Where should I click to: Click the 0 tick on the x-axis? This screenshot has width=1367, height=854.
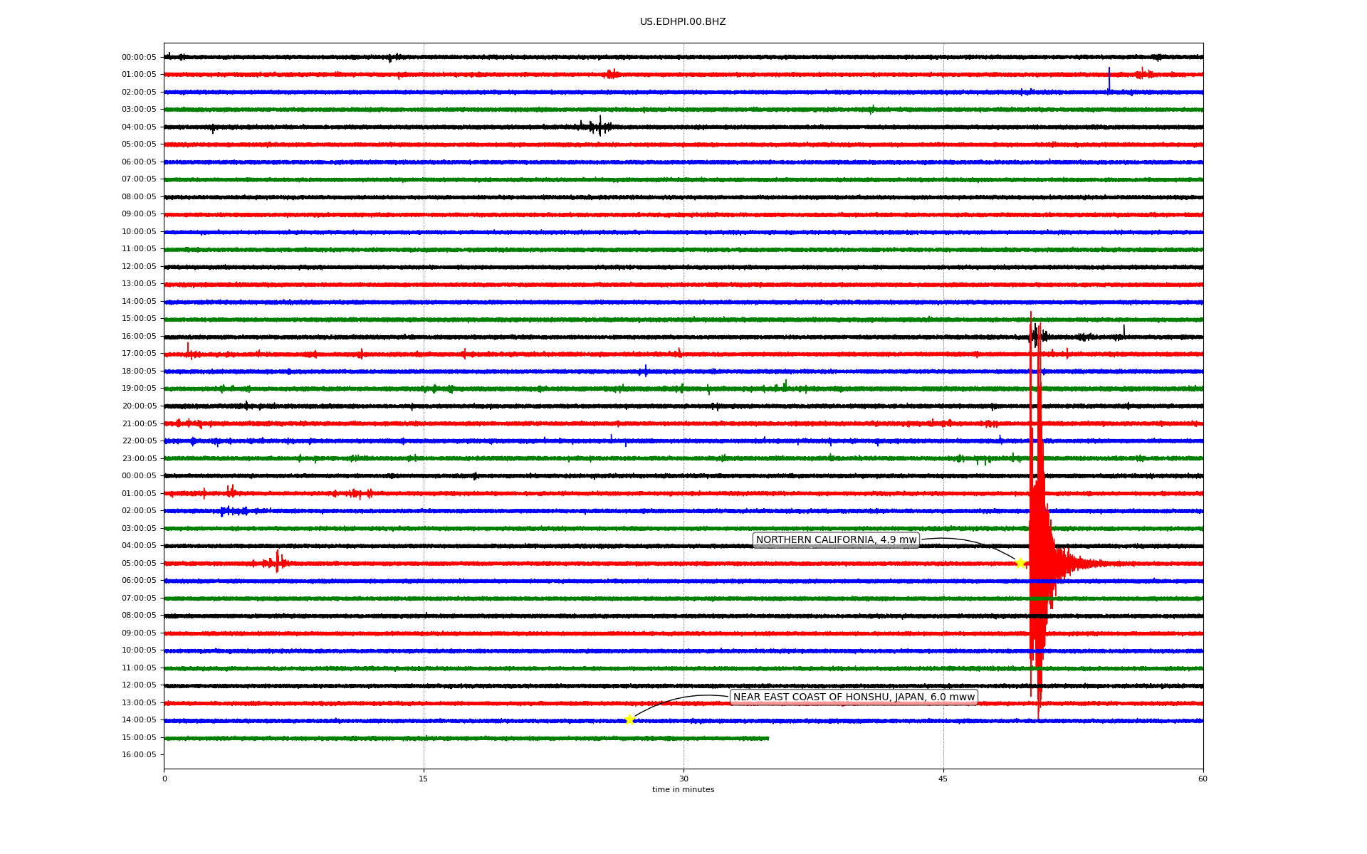point(164,779)
